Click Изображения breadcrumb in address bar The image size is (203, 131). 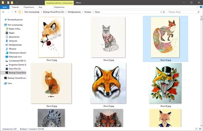click(74, 12)
